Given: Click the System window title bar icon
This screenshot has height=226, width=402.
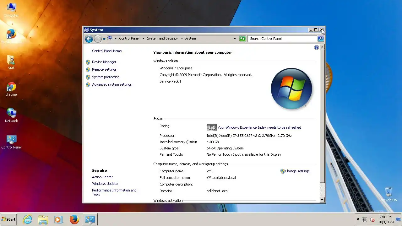Looking at the screenshot, I should click(87, 30).
